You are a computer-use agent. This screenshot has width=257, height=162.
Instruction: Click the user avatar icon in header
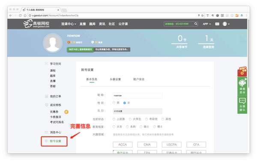pyautogui.click(x=225, y=24)
